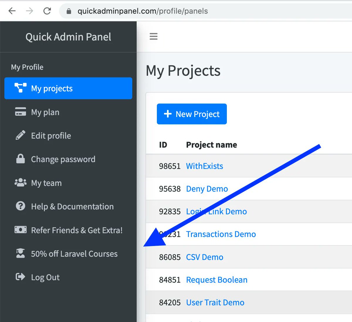Open the Deny Demo project
This screenshot has height=322, width=352.
pyautogui.click(x=207, y=189)
